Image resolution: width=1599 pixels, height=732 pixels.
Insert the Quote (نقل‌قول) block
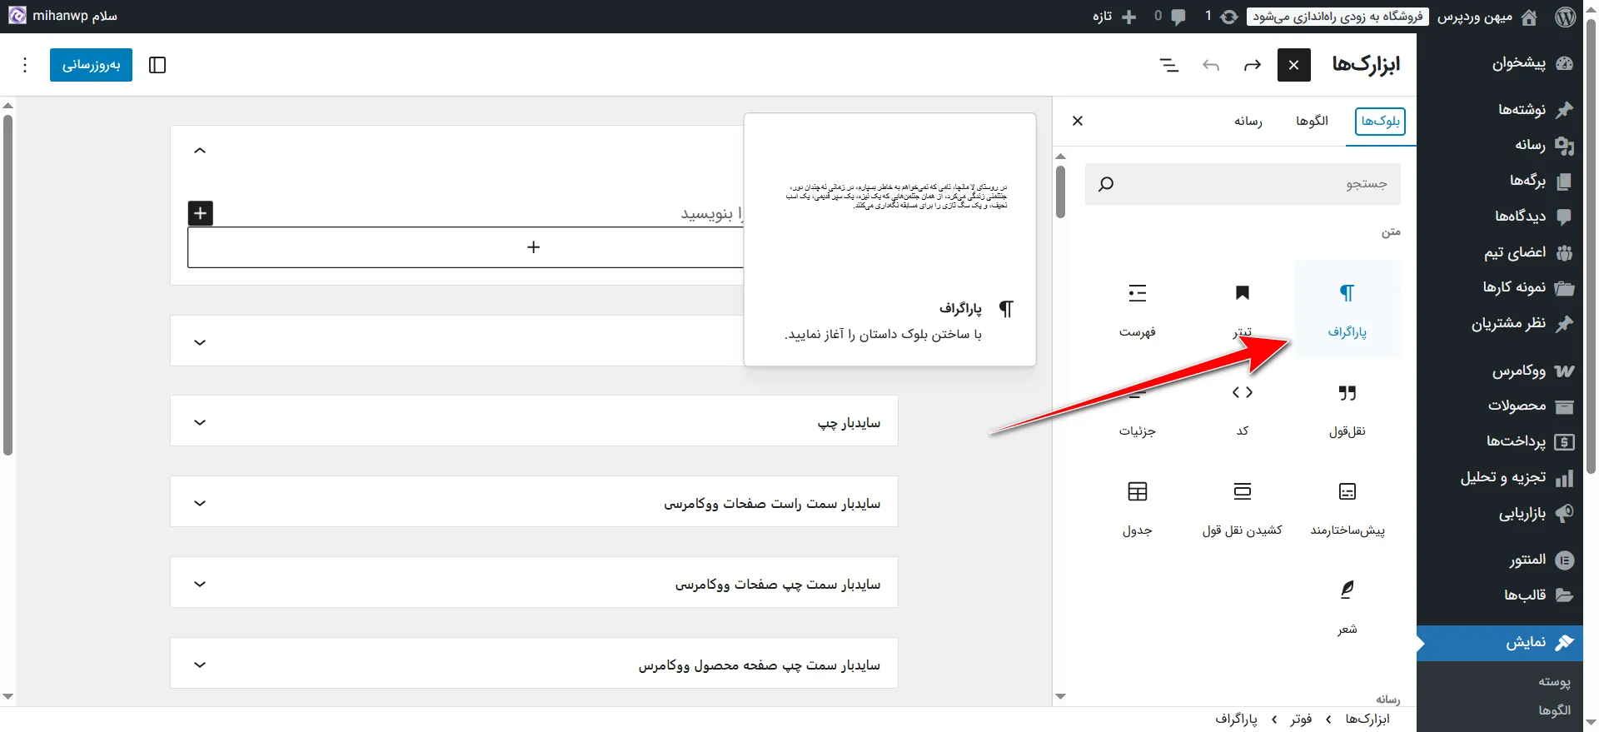coord(1347,409)
